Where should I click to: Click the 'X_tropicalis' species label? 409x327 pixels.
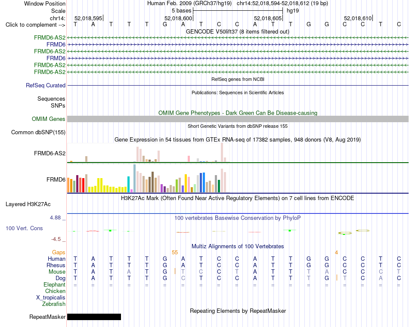[51, 298]
